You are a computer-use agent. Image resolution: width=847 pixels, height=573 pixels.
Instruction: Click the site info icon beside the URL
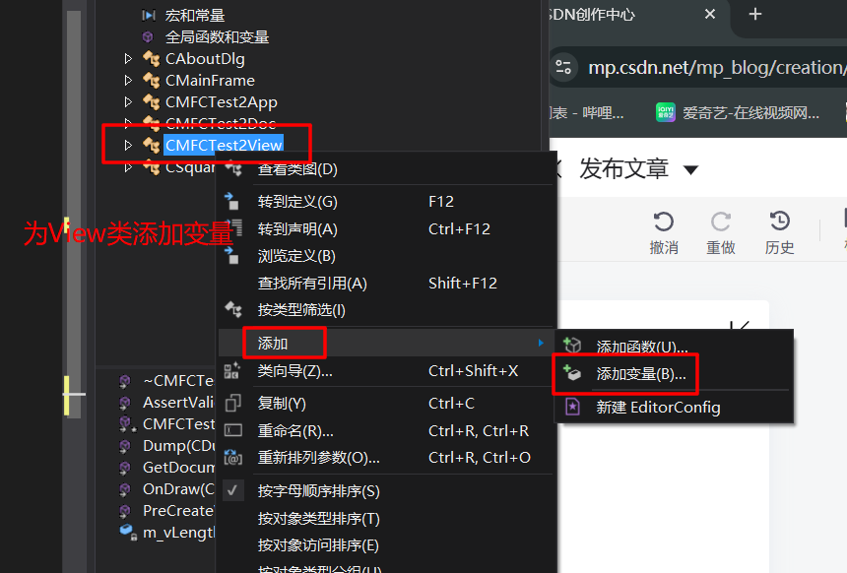tap(563, 67)
